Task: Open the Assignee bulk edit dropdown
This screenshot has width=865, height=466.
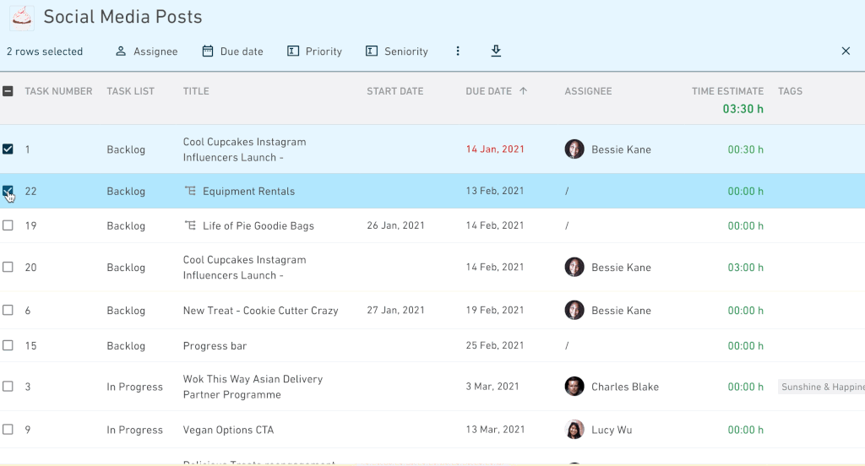Action: [146, 51]
